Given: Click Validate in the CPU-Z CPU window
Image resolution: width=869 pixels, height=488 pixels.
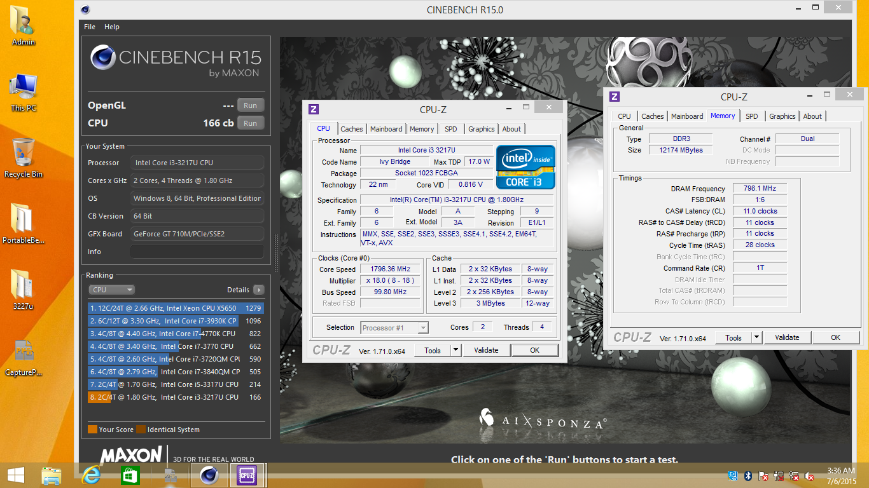Looking at the screenshot, I should [x=487, y=350].
